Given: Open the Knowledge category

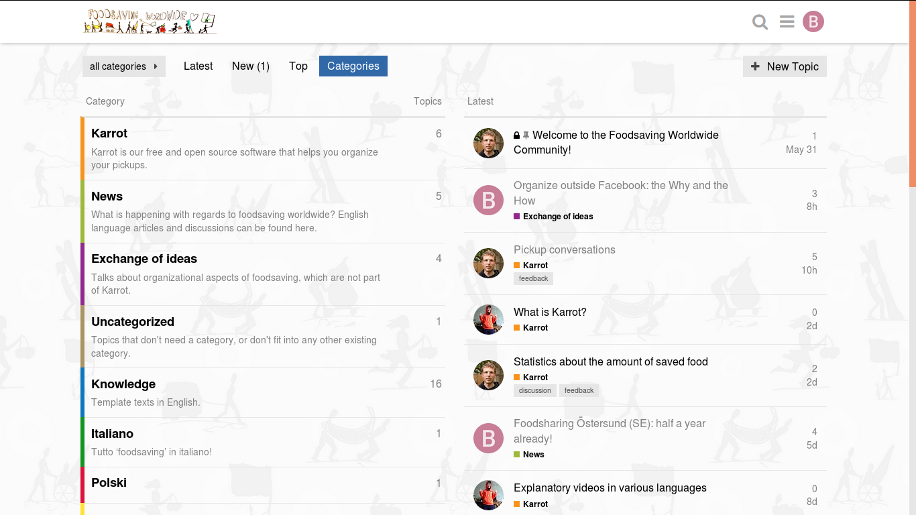Looking at the screenshot, I should point(123,384).
